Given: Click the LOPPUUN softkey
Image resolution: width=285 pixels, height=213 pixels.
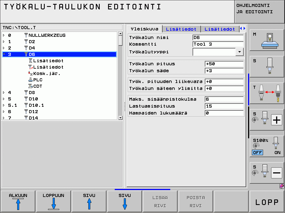Looking at the screenshot, I should (x=53, y=201).
